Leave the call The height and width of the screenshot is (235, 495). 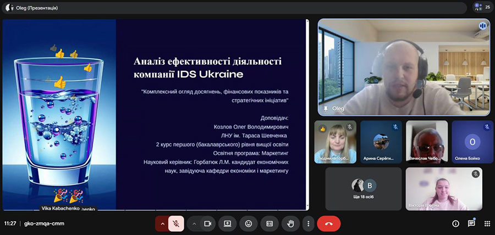329,223
